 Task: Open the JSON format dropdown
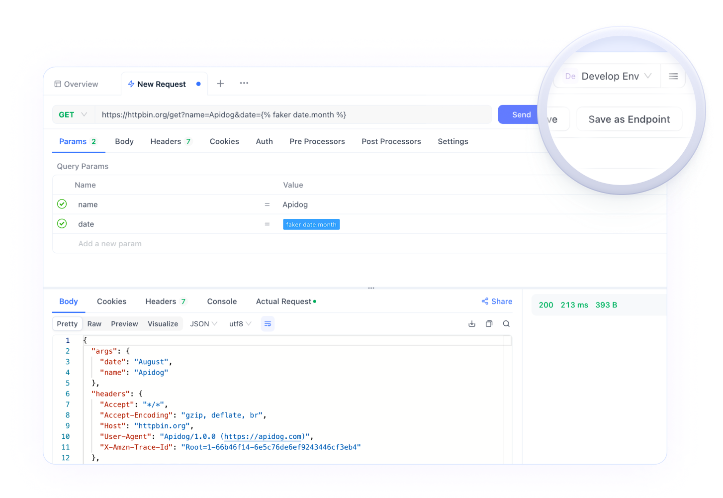click(x=203, y=323)
